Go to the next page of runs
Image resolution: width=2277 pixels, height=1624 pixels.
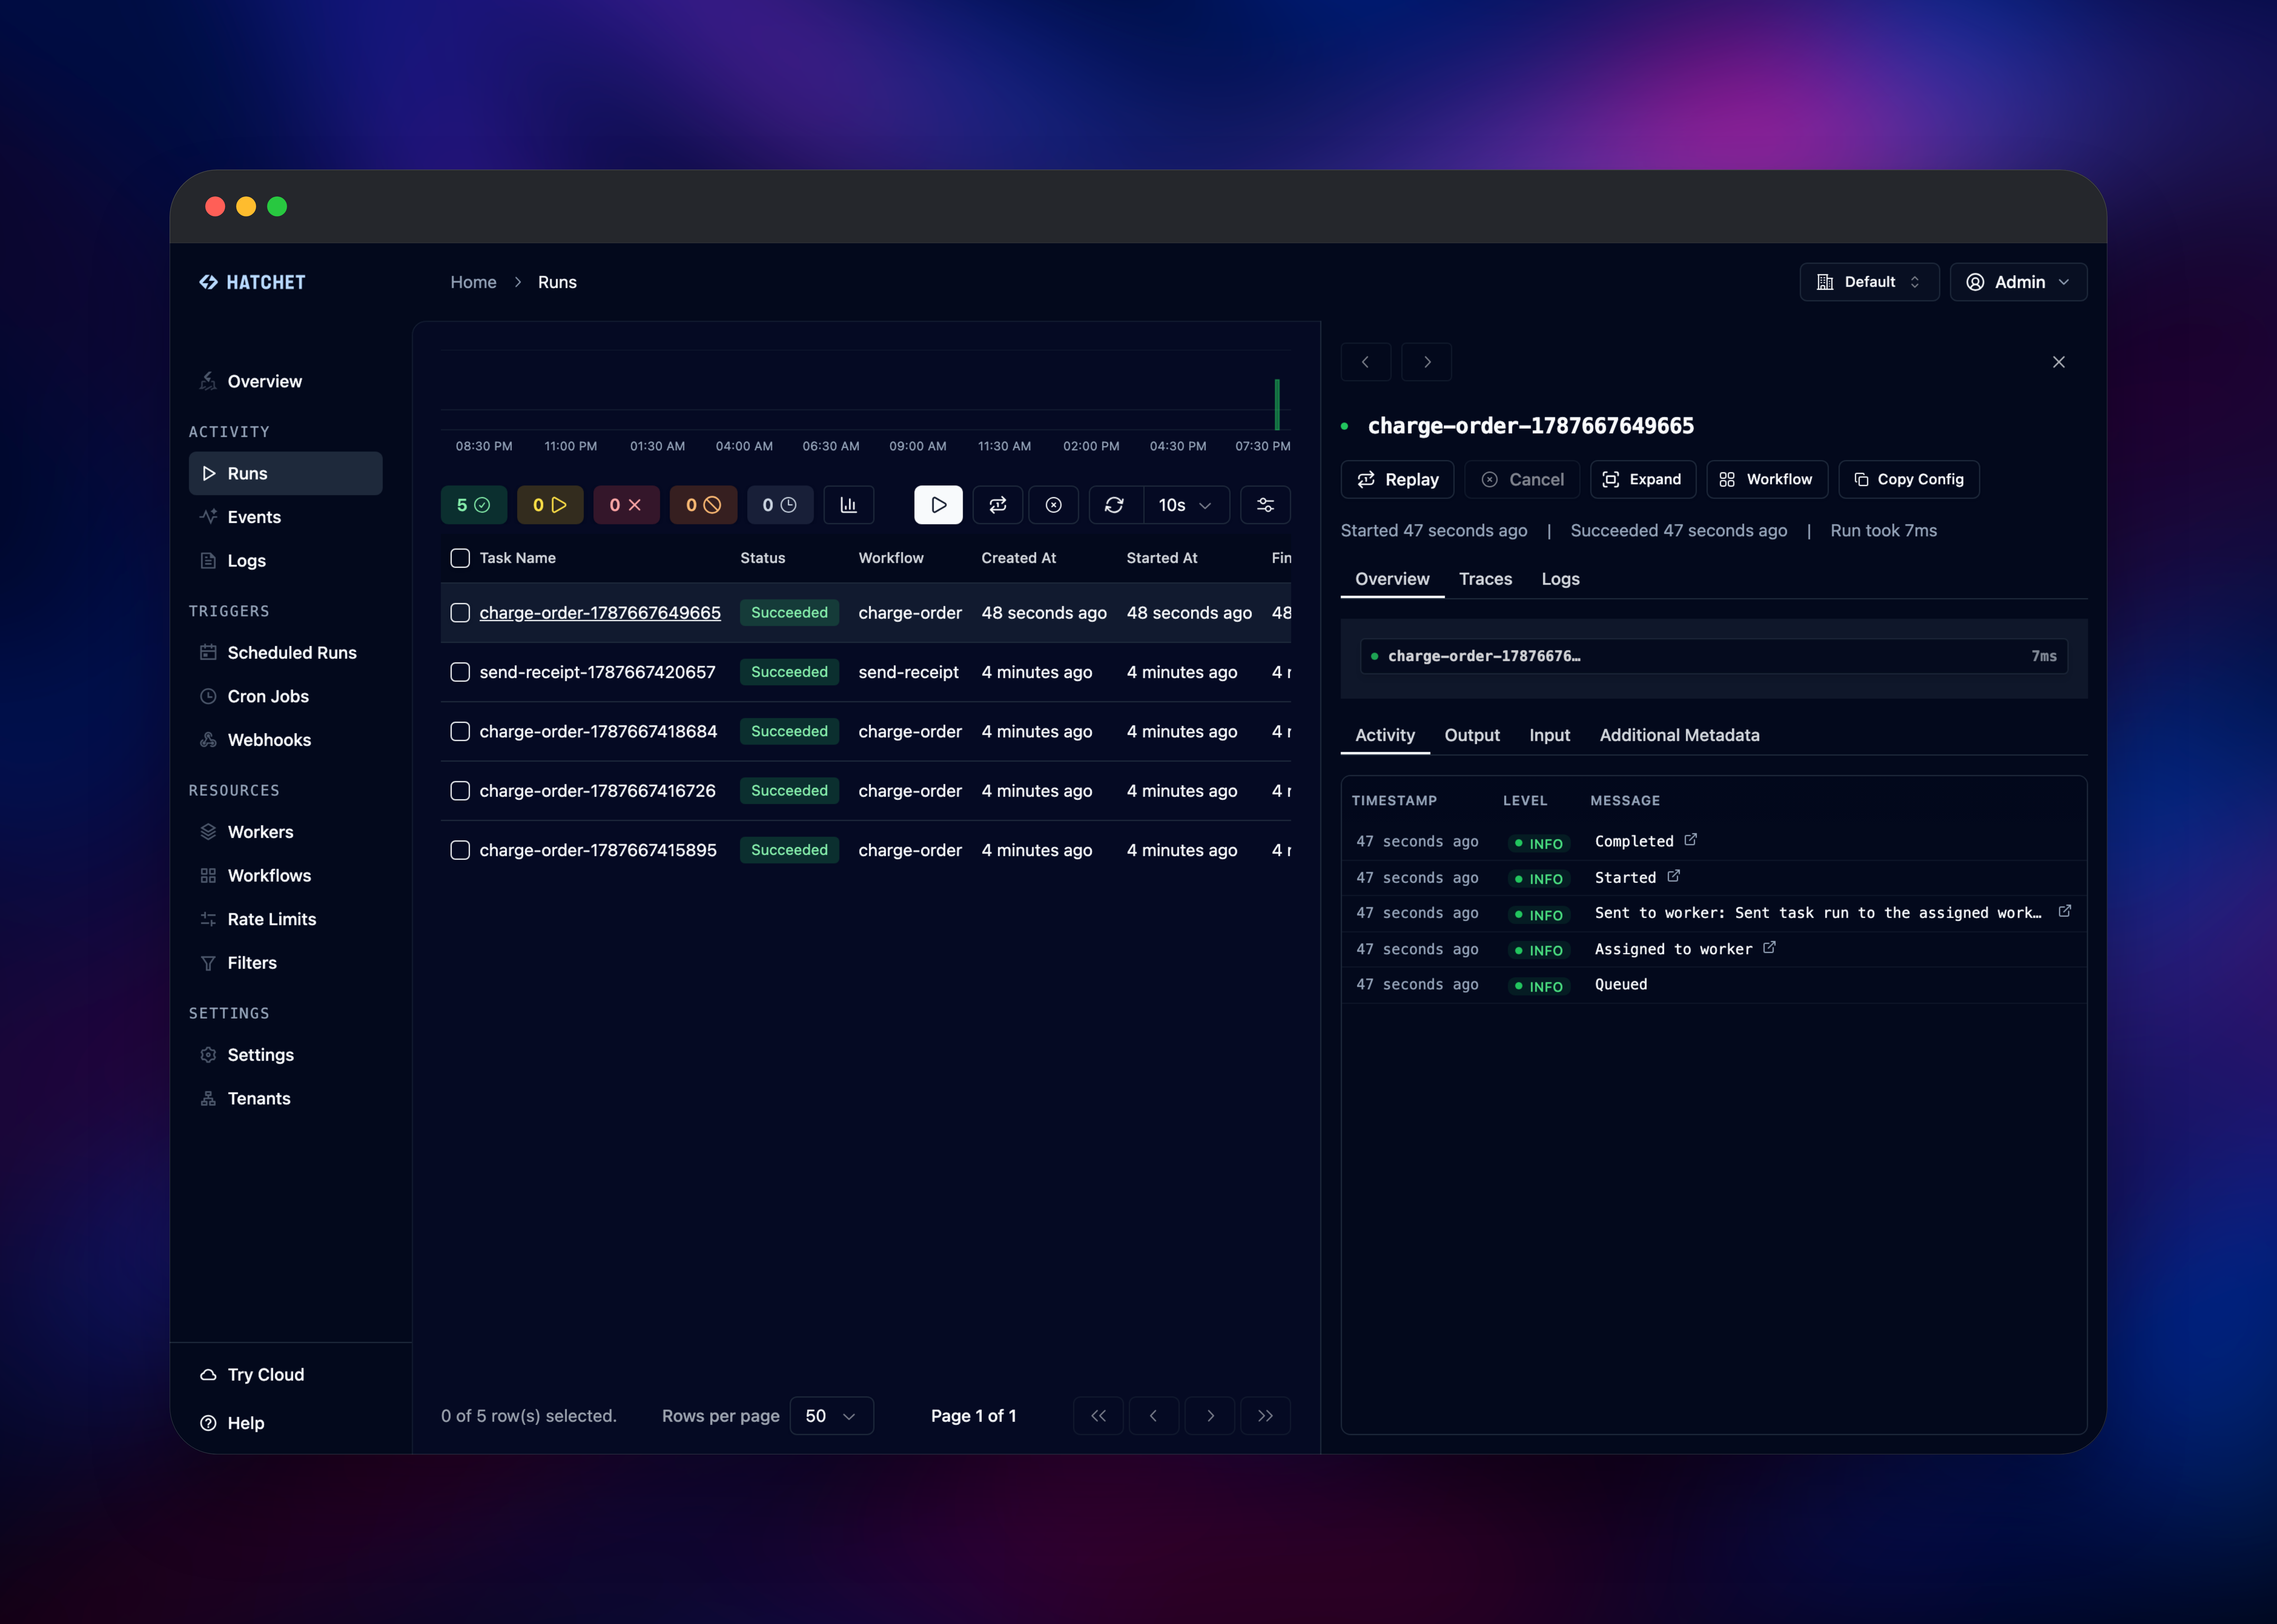pos(1210,1416)
